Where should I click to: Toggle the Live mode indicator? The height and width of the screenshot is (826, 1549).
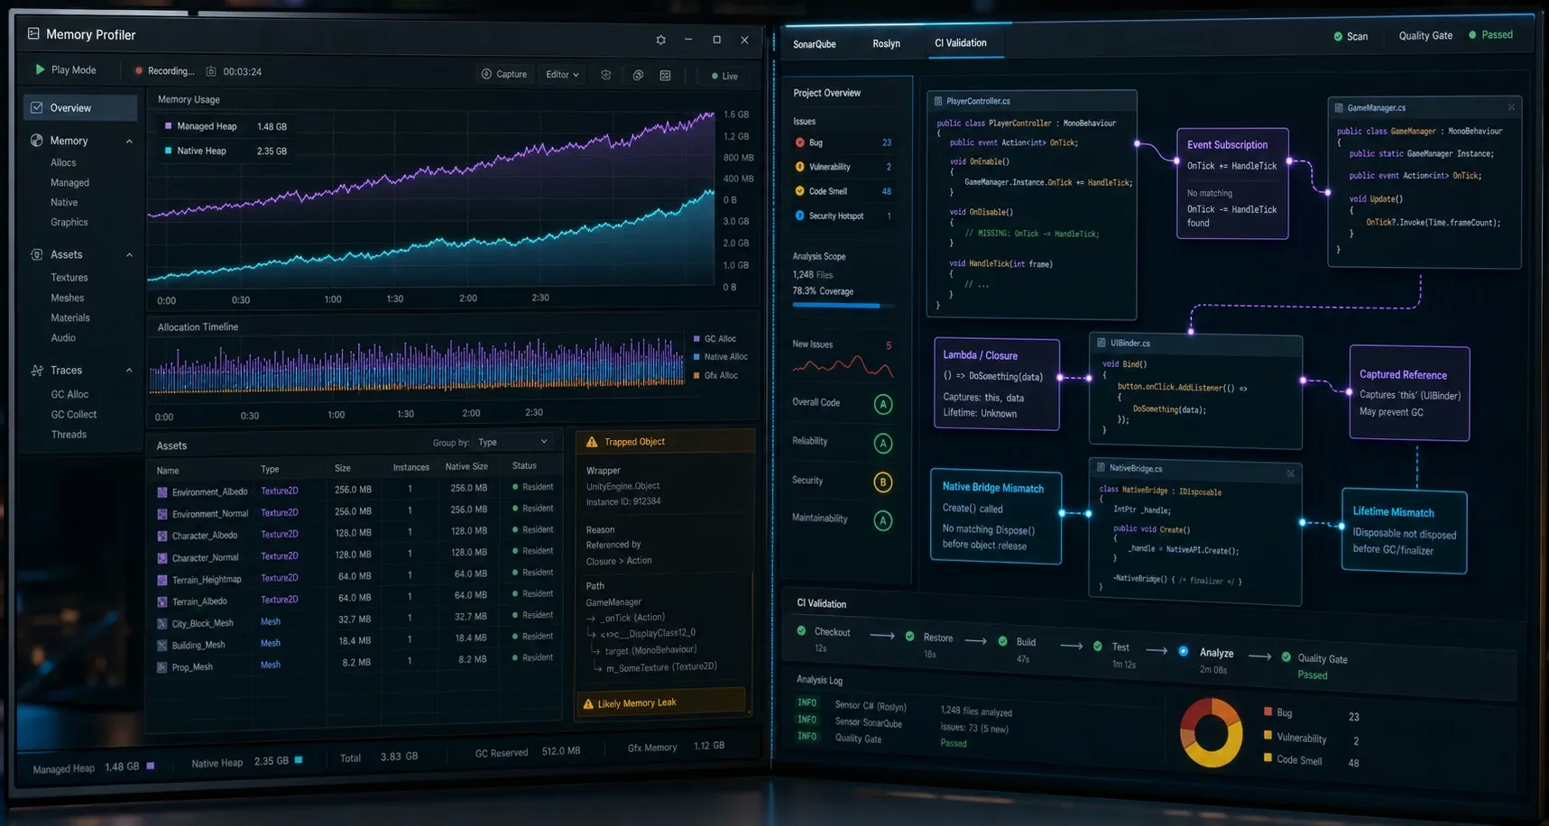[724, 76]
